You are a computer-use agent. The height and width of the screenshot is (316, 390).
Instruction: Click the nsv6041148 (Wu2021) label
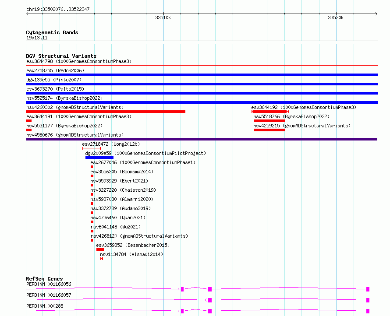[116, 227]
